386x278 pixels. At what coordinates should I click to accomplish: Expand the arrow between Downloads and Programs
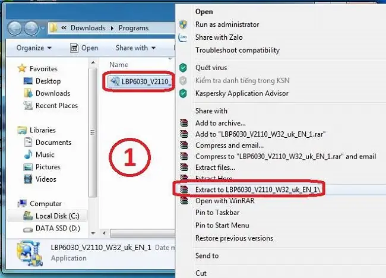tap(112, 28)
